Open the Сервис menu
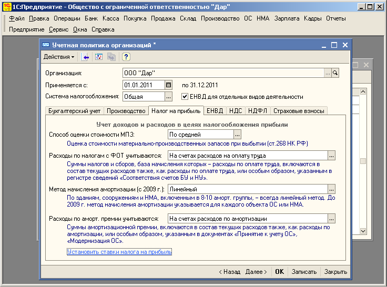The width and height of the screenshot is (387, 287). (x=58, y=29)
